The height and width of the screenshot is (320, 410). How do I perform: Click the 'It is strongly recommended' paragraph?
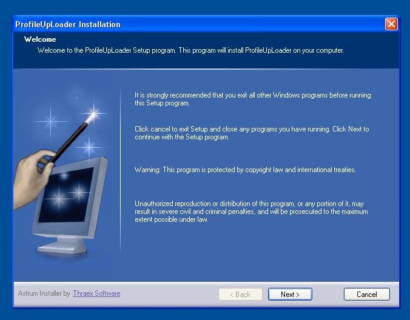[252, 99]
